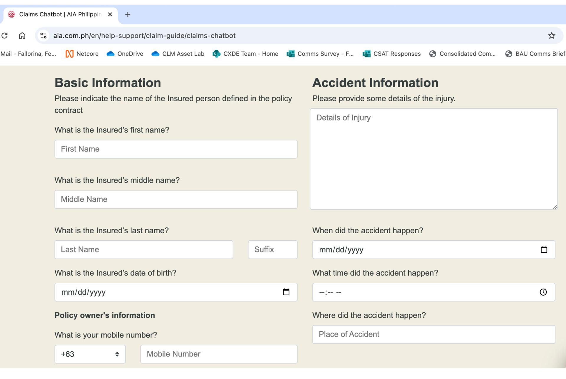Click the Place of Accident field

click(x=433, y=335)
